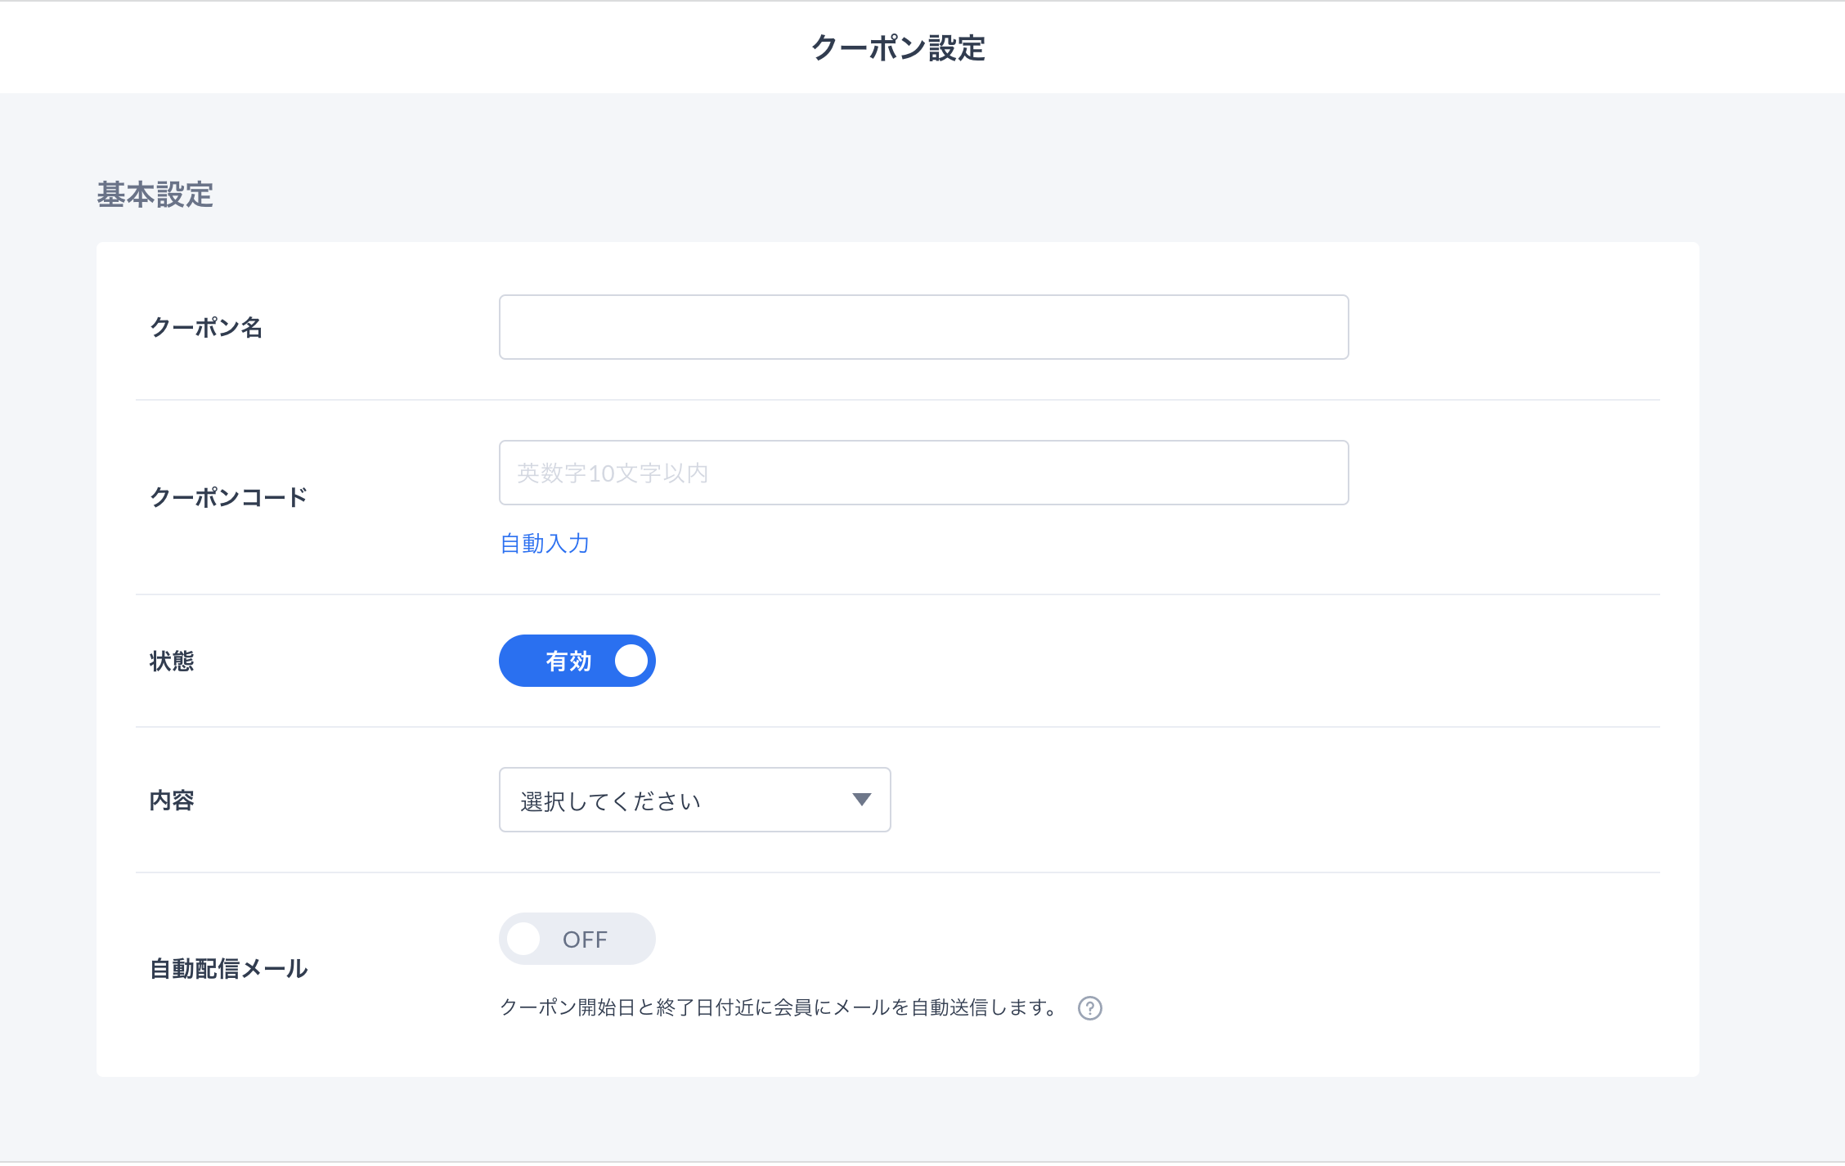Click the OFF text on mail toggle
Image resolution: width=1845 pixels, height=1166 pixels.
pyautogui.click(x=585, y=940)
